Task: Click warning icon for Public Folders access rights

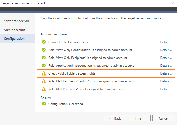Action: tap(44, 73)
